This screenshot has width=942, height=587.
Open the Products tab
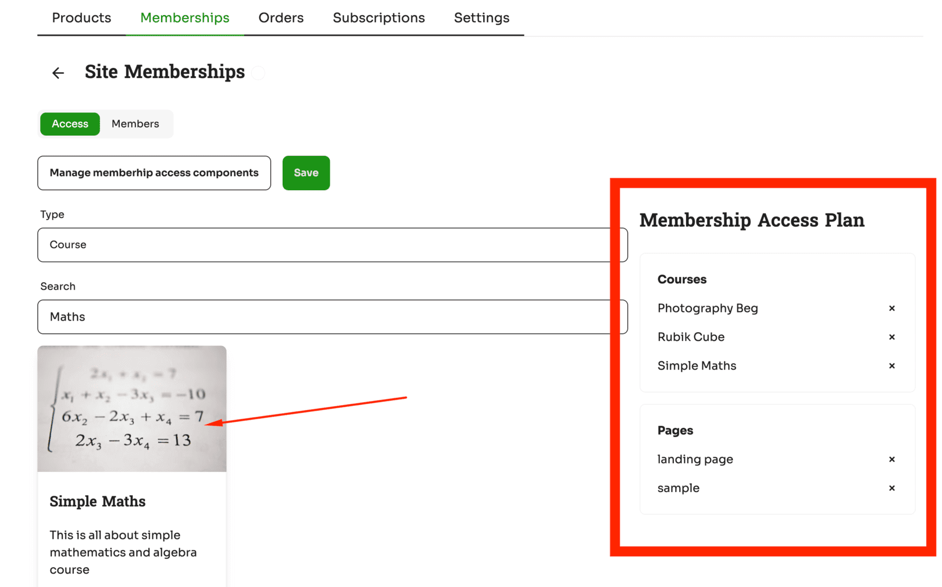81,18
